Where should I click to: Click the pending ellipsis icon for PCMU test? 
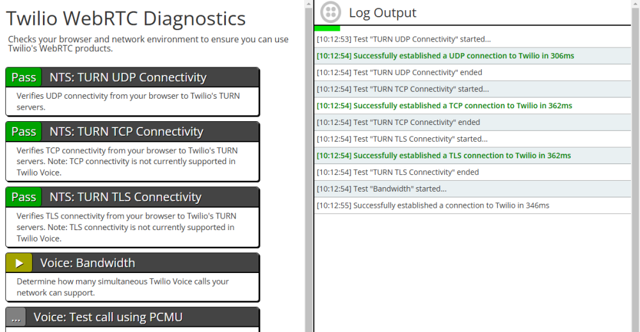pos(16,317)
